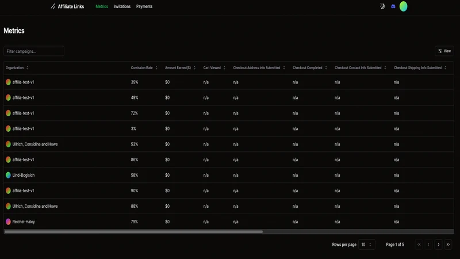Click the 79% commission rate cell
The width and height of the screenshot is (460, 259).
pyautogui.click(x=135, y=222)
